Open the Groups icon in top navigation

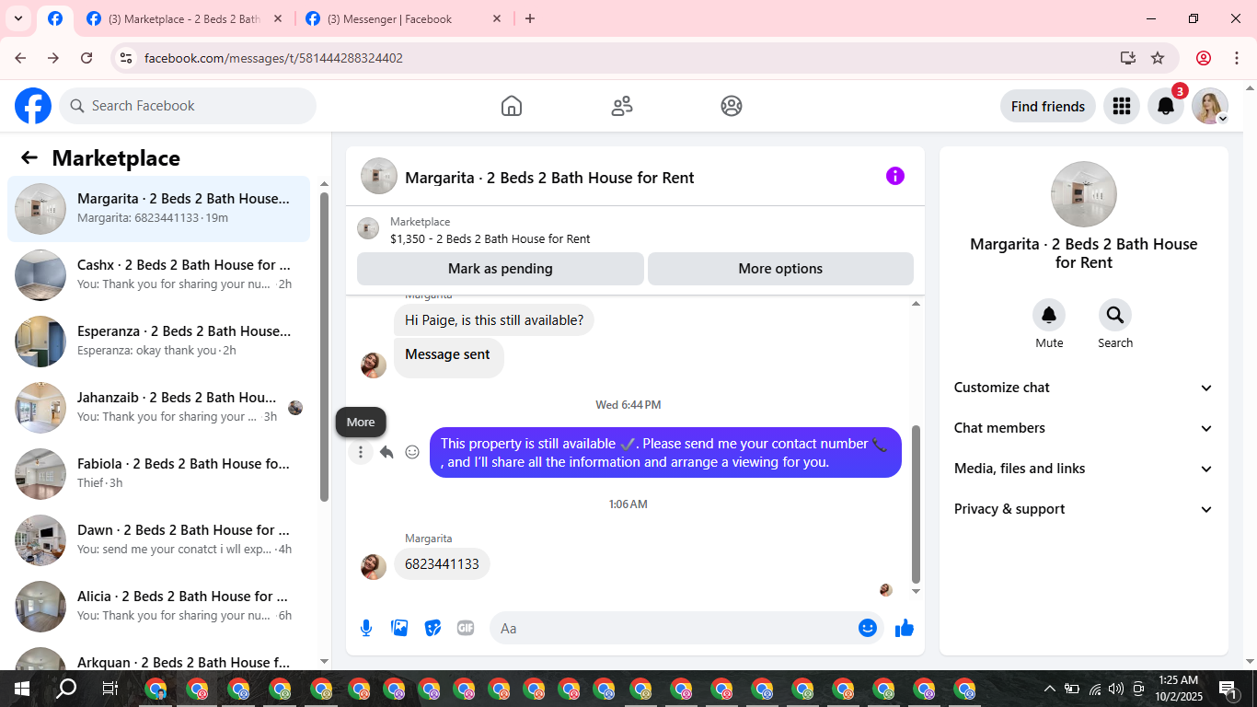[x=732, y=106]
